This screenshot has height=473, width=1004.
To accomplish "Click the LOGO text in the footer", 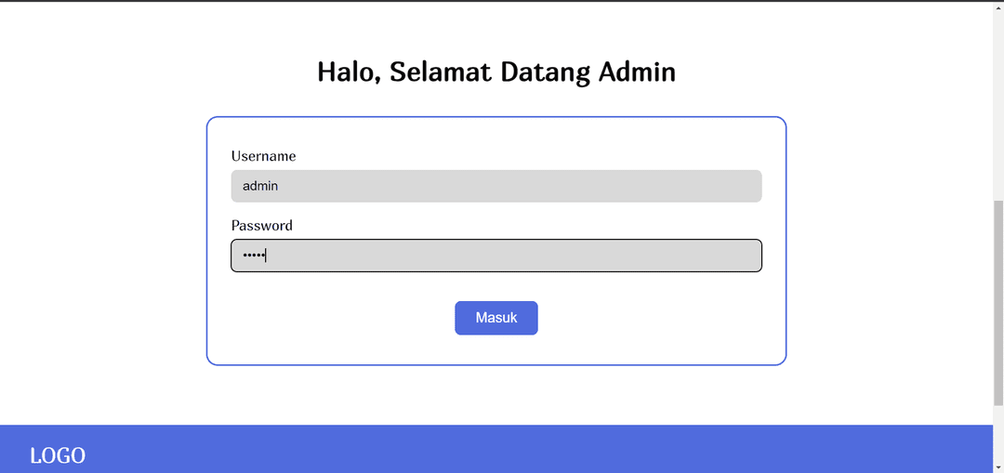I will click(58, 455).
